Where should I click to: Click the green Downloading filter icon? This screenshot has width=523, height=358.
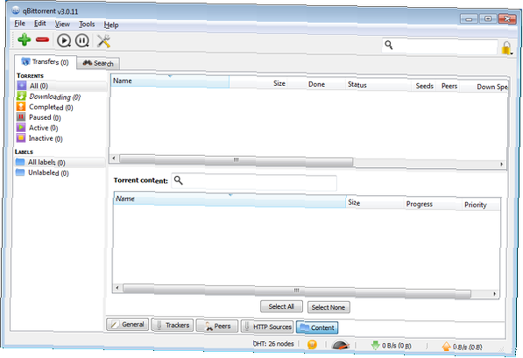tap(21, 96)
